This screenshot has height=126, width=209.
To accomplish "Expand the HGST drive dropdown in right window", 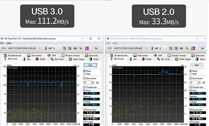I will (x=146, y=48).
